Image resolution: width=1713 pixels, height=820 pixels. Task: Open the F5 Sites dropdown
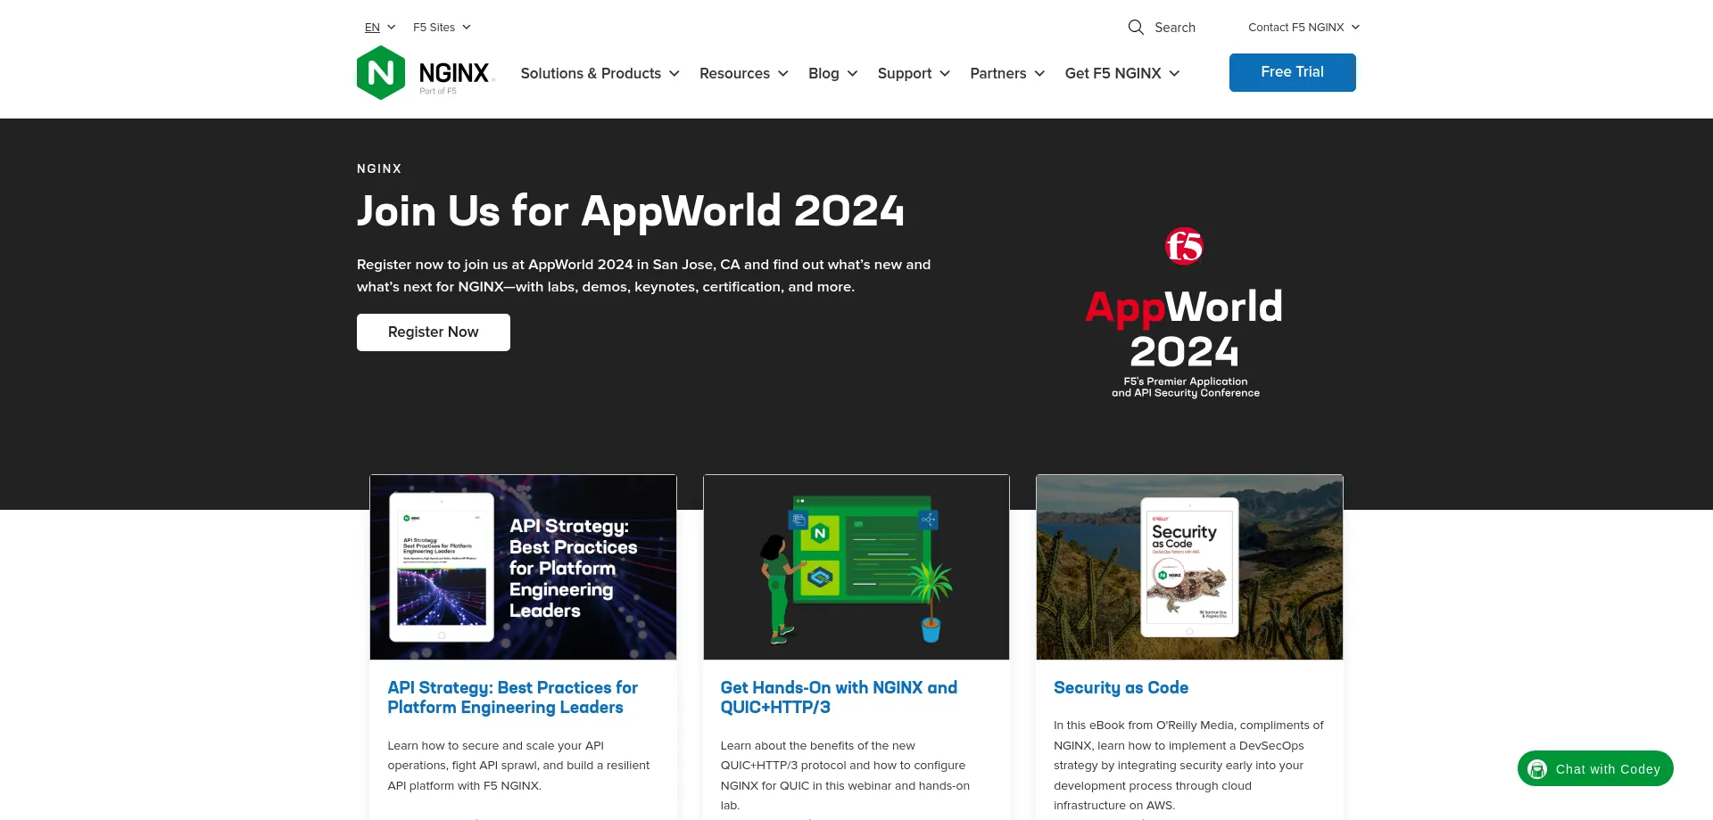point(440,27)
